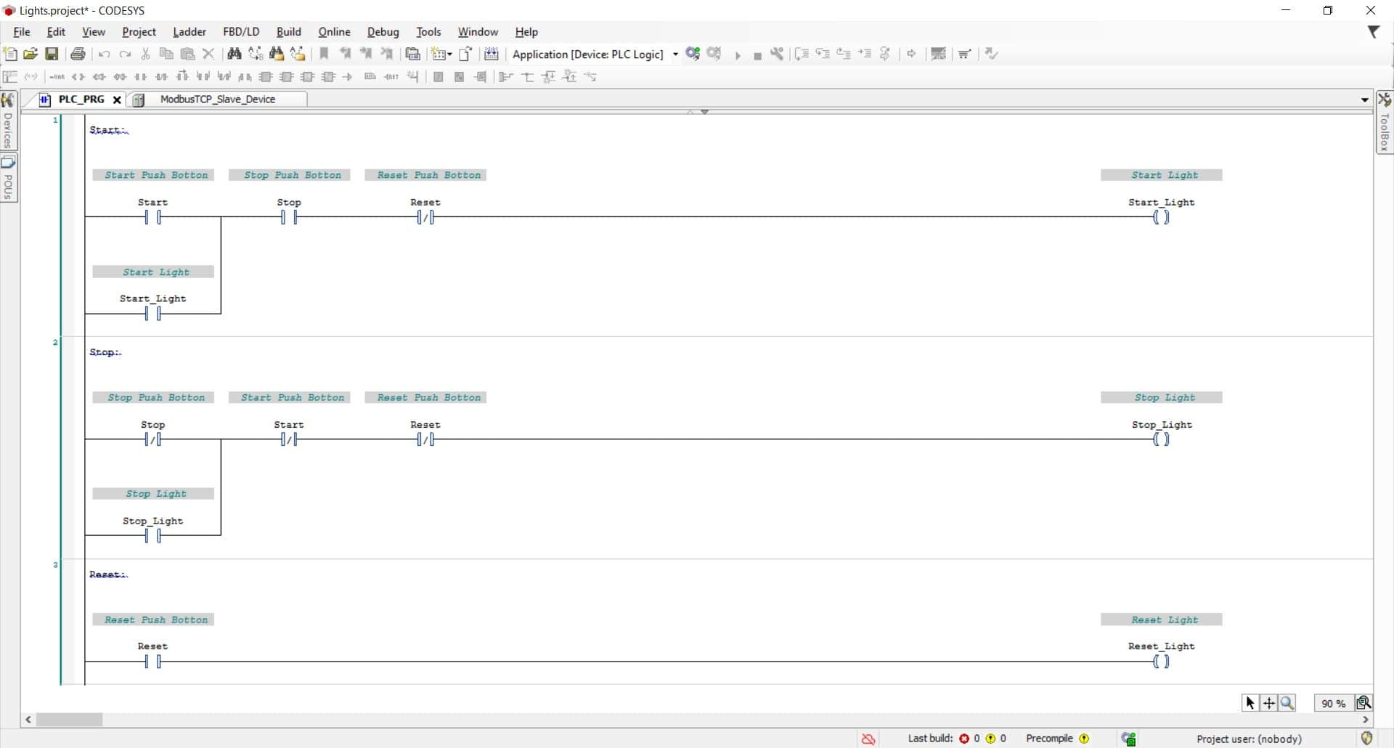Image resolution: width=1394 pixels, height=748 pixels.
Task: Select Stop_Light parallel contact in network 2
Action: (152, 536)
